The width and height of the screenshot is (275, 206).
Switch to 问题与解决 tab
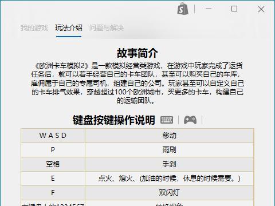(107, 28)
